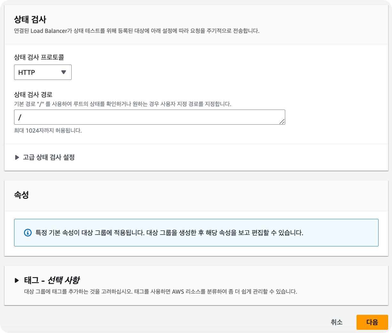The height and width of the screenshot is (333, 392).
Task: Click the health check path input field
Action: point(150,117)
